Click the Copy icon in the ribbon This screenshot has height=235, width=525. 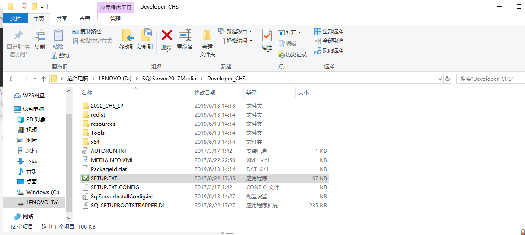(x=40, y=35)
